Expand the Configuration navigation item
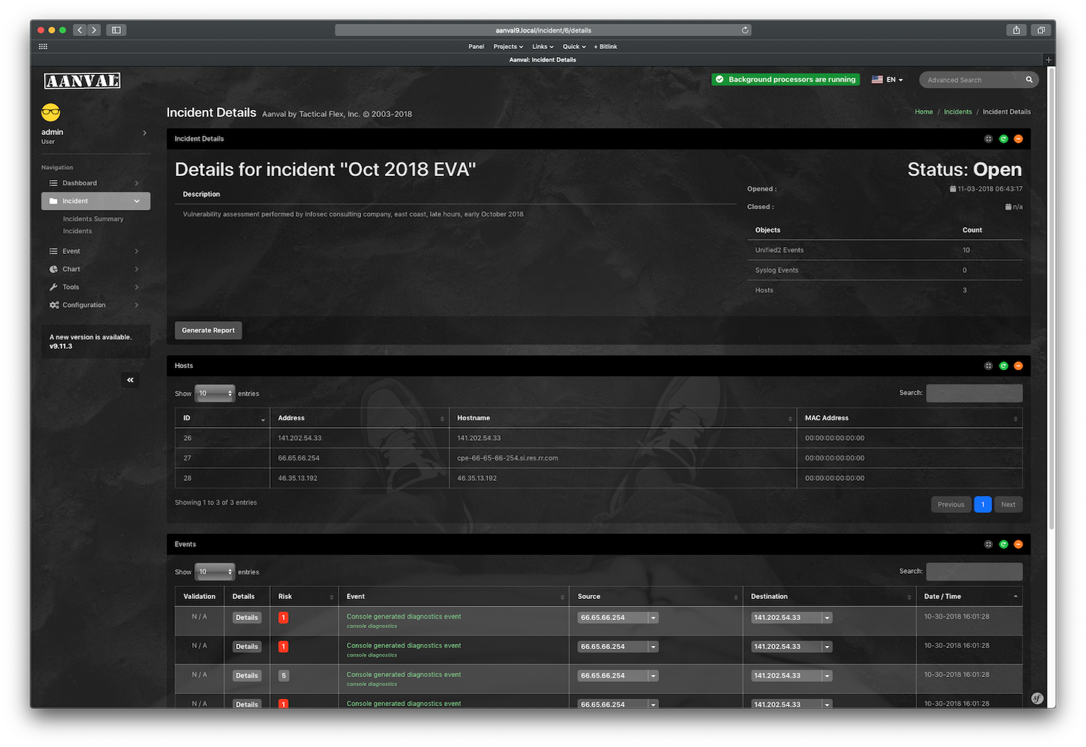 (x=96, y=305)
